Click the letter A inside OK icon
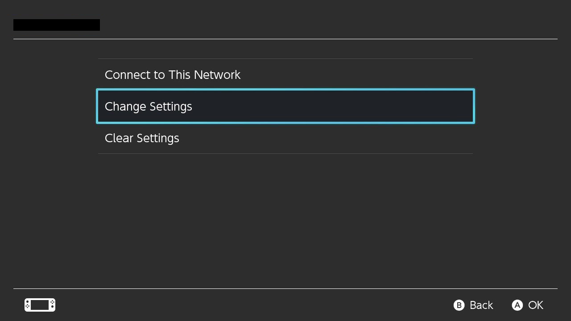The width and height of the screenshot is (571, 321). [517, 305]
